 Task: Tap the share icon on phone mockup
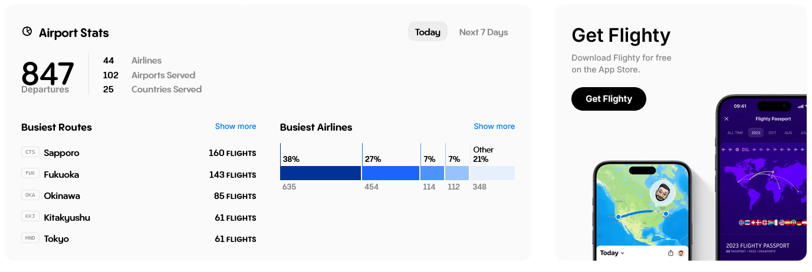670,253
